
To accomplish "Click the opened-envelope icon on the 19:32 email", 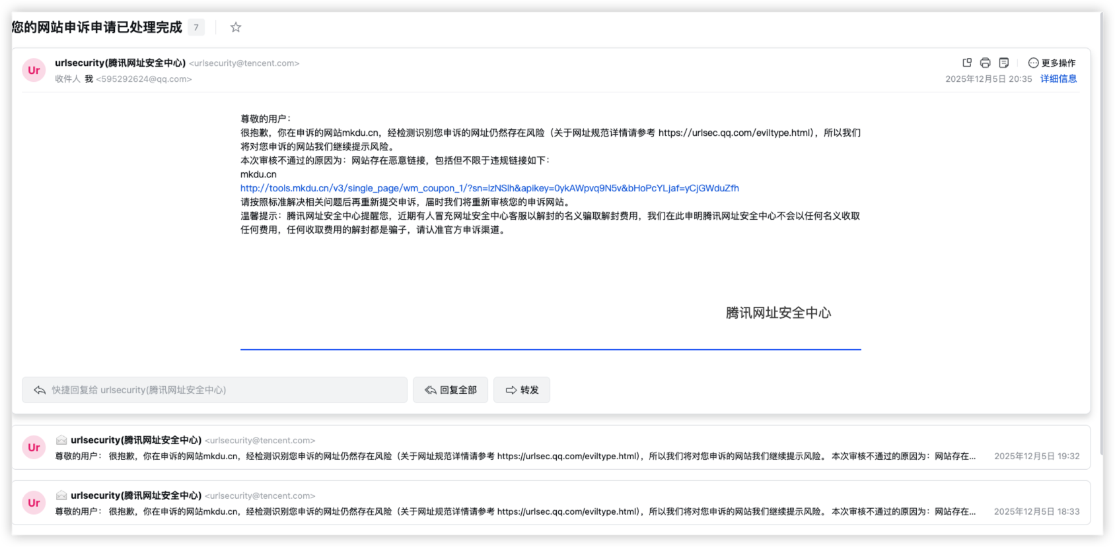I will (x=61, y=439).
